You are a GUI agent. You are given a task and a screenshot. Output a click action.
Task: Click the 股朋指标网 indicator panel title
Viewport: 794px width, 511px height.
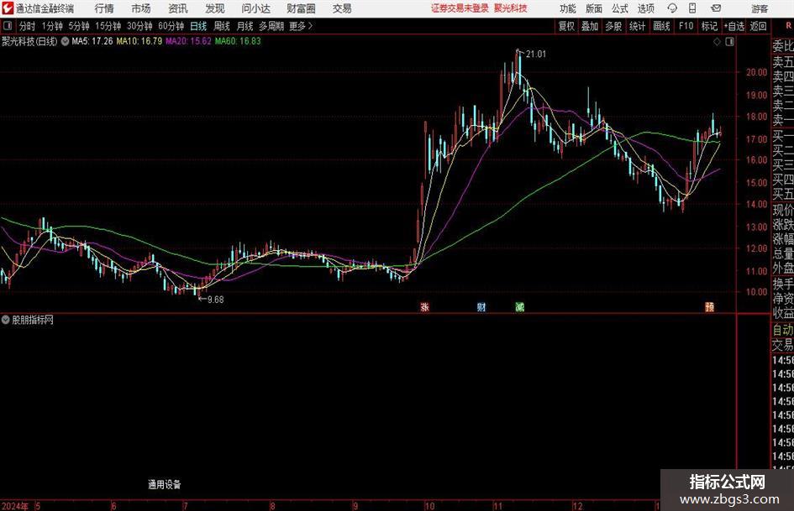point(33,320)
